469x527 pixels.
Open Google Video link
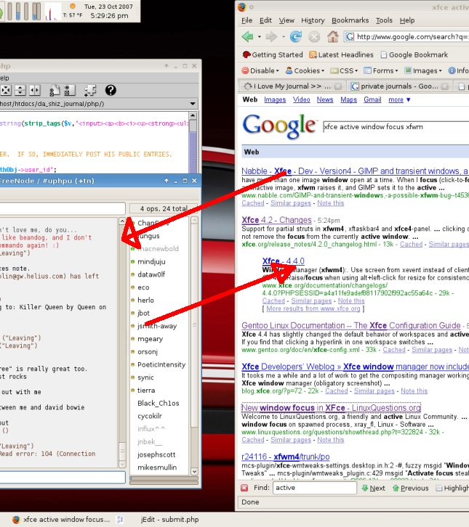(x=301, y=99)
